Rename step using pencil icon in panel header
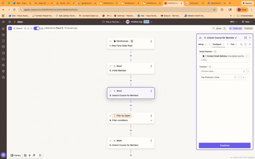This screenshot has height=159, width=255. click(x=236, y=37)
